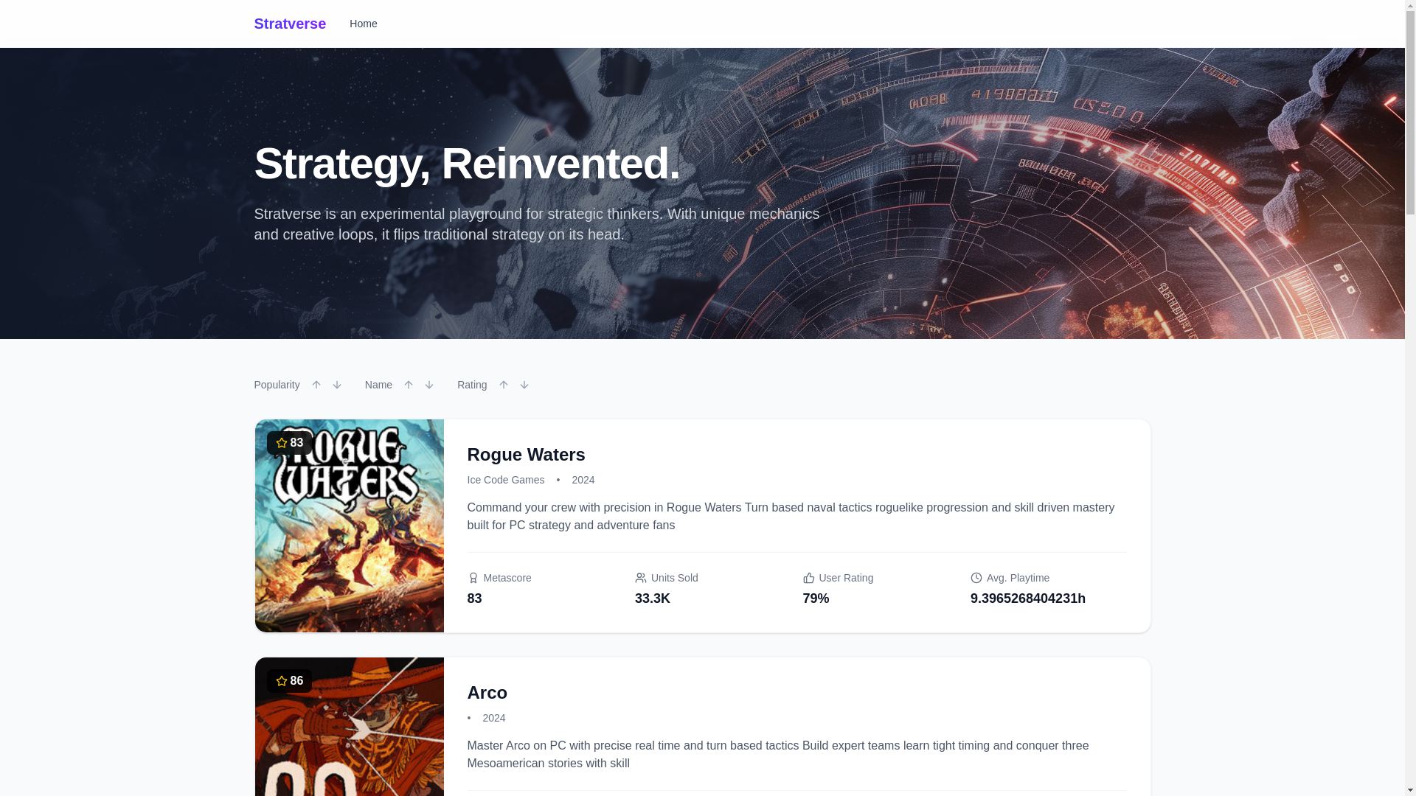Screen dimensions: 1416x796
Task: Click the star score badge 86
Action: [289, 681]
